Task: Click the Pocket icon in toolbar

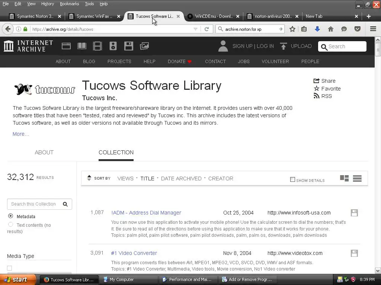Action: click(x=358, y=29)
